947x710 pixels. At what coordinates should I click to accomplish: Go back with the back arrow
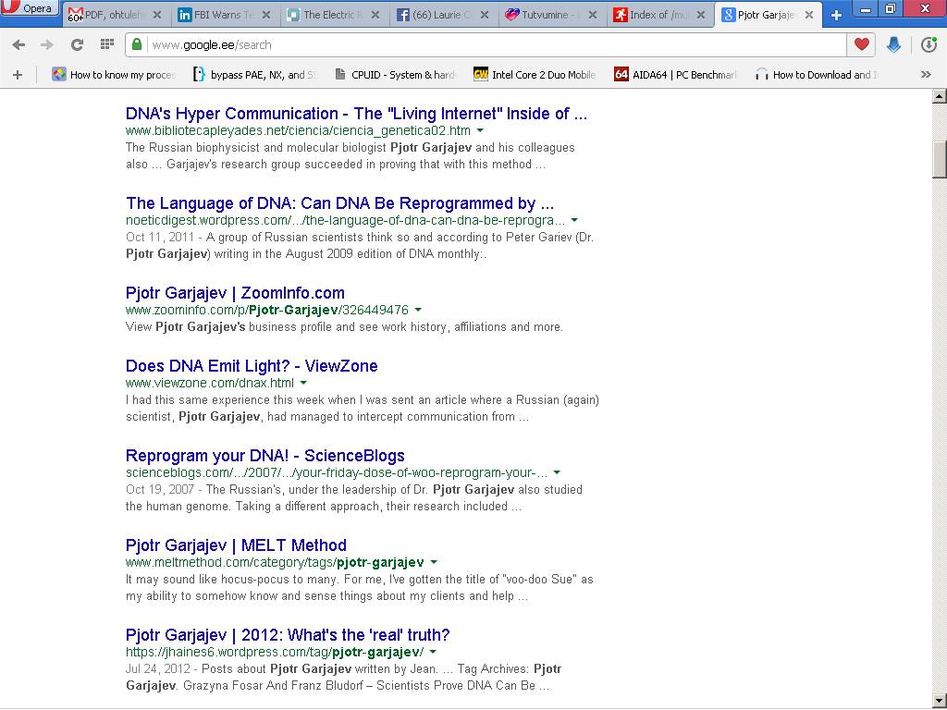pyautogui.click(x=18, y=44)
